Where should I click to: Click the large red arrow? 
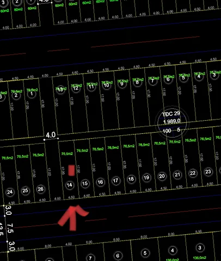point(73,217)
